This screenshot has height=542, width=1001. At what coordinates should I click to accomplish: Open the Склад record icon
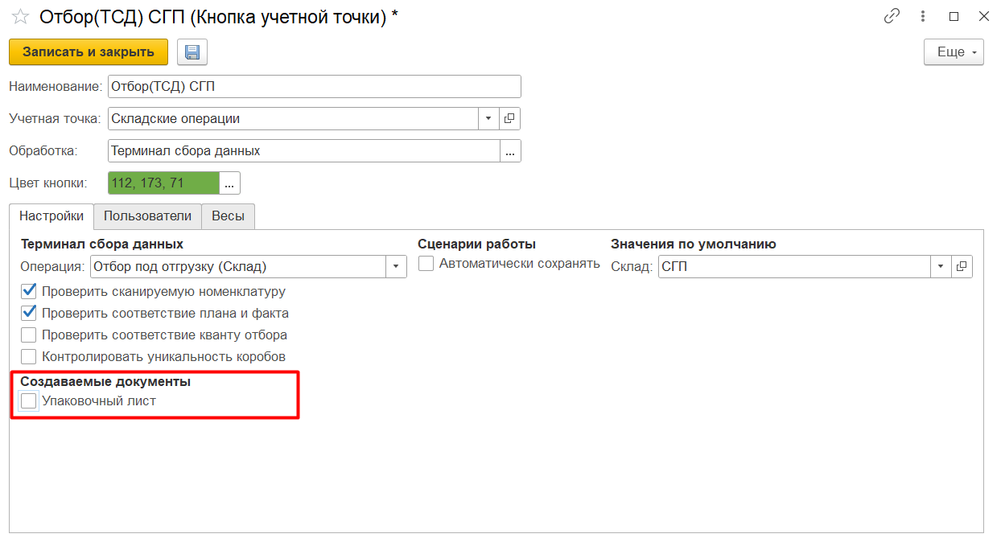pos(962,267)
